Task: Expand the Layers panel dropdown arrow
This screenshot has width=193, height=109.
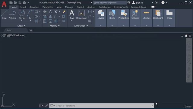Action: click(101, 26)
